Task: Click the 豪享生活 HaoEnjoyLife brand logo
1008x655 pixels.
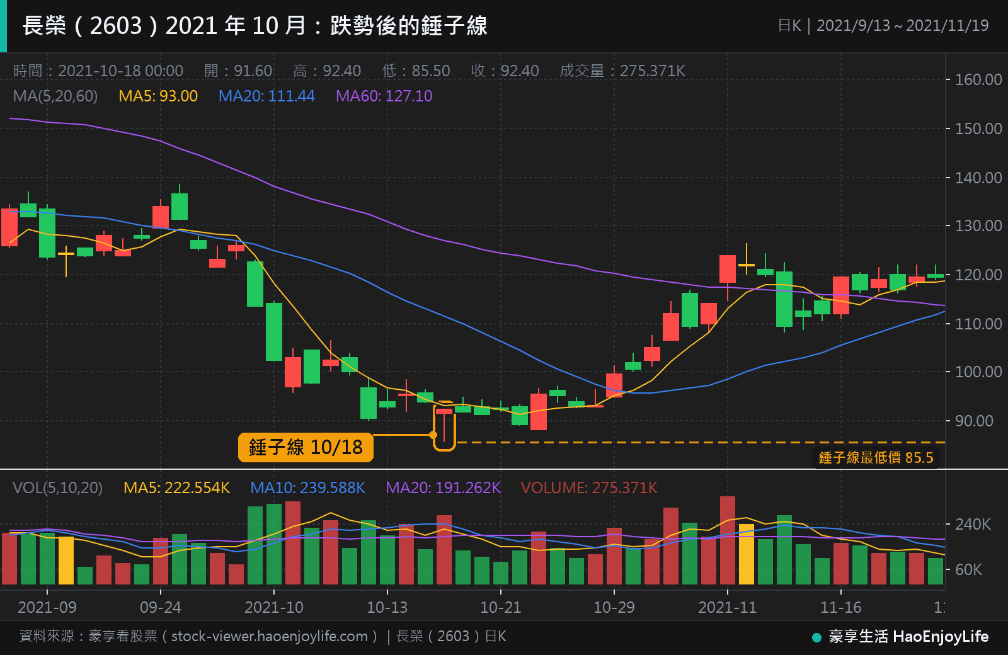Action: coord(900,637)
